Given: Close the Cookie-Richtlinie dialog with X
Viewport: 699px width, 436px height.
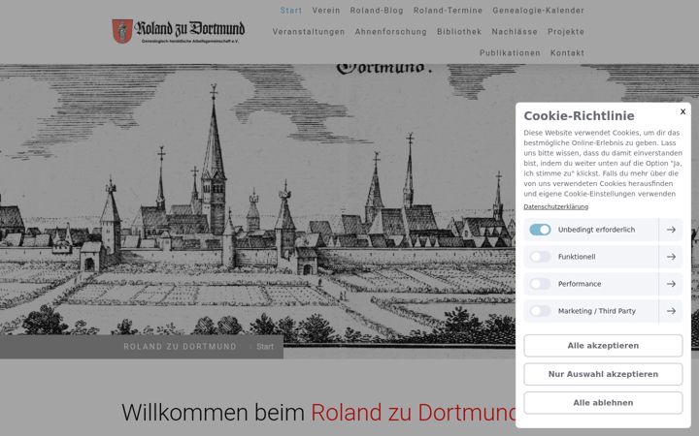Looking at the screenshot, I should 682,111.
